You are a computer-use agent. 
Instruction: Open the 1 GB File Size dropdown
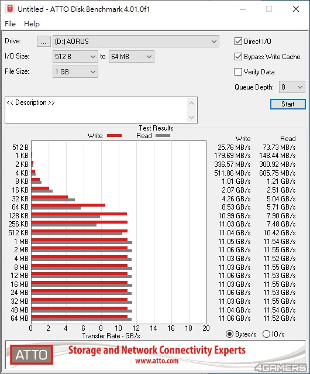75,72
